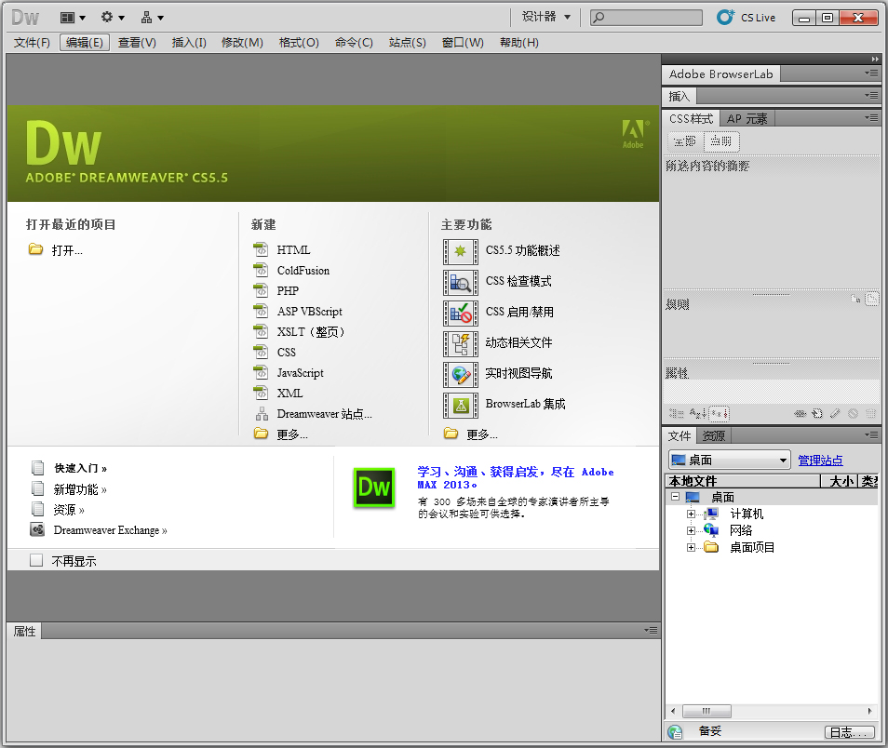Create a new Dreamweaver 站点

click(323, 412)
